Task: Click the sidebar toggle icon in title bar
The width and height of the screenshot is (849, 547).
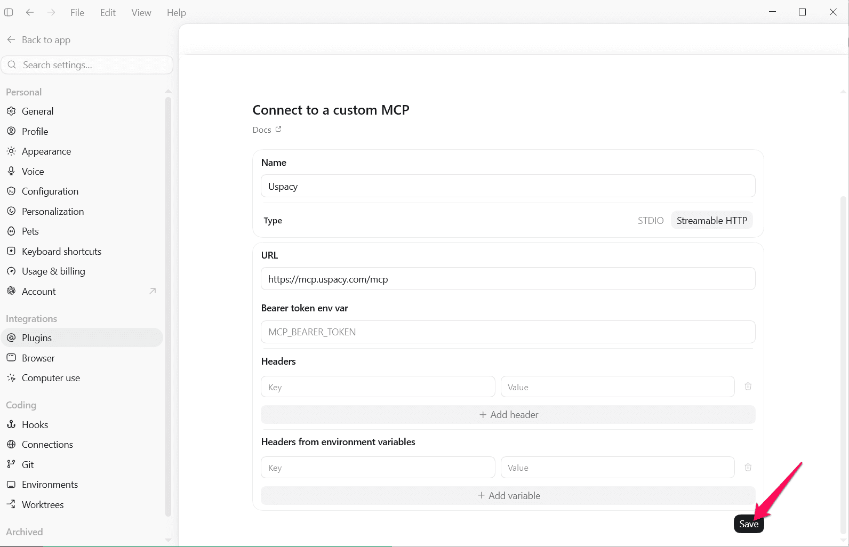Action: pyautogui.click(x=9, y=12)
